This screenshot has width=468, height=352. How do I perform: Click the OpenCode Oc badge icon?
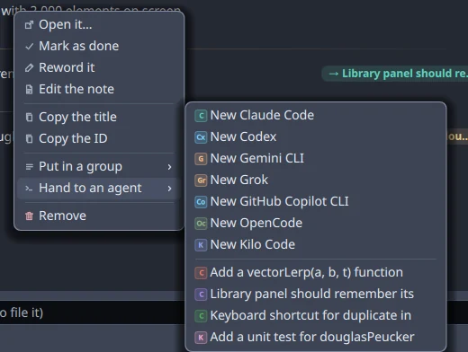(201, 224)
